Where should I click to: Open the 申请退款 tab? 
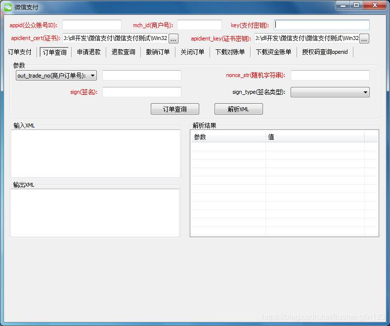click(89, 52)
